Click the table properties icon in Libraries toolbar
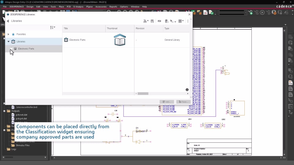The image size is (294, 165). point(152,21)
